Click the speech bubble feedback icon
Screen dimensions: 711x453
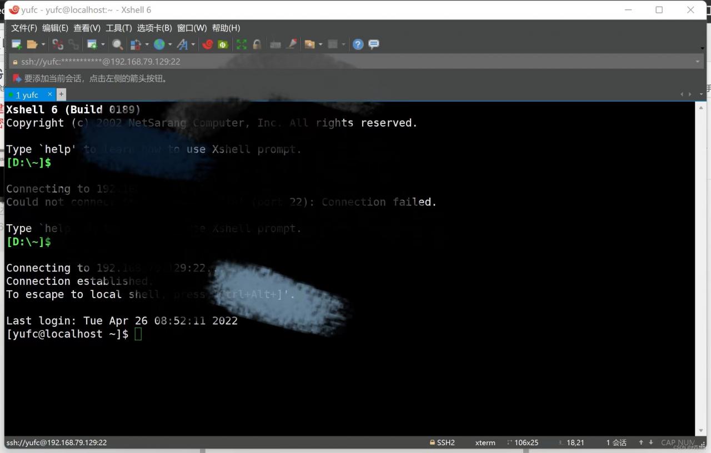pos(374,44)
